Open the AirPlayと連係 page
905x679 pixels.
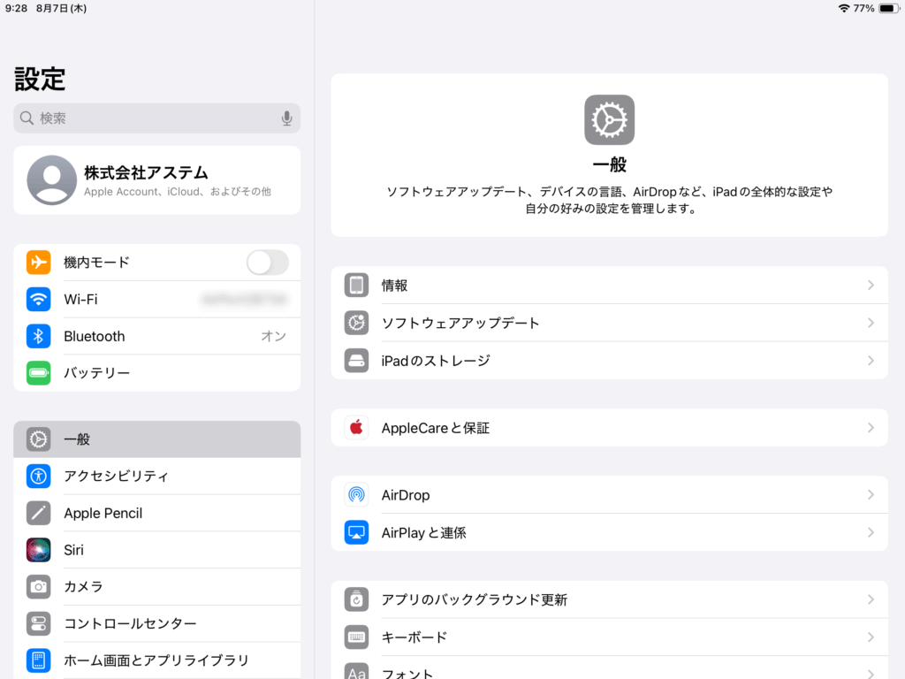tap(610, 532)
